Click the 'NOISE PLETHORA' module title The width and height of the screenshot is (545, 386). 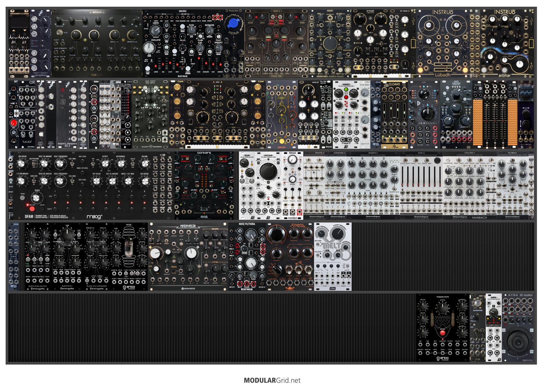click(247, 224)
